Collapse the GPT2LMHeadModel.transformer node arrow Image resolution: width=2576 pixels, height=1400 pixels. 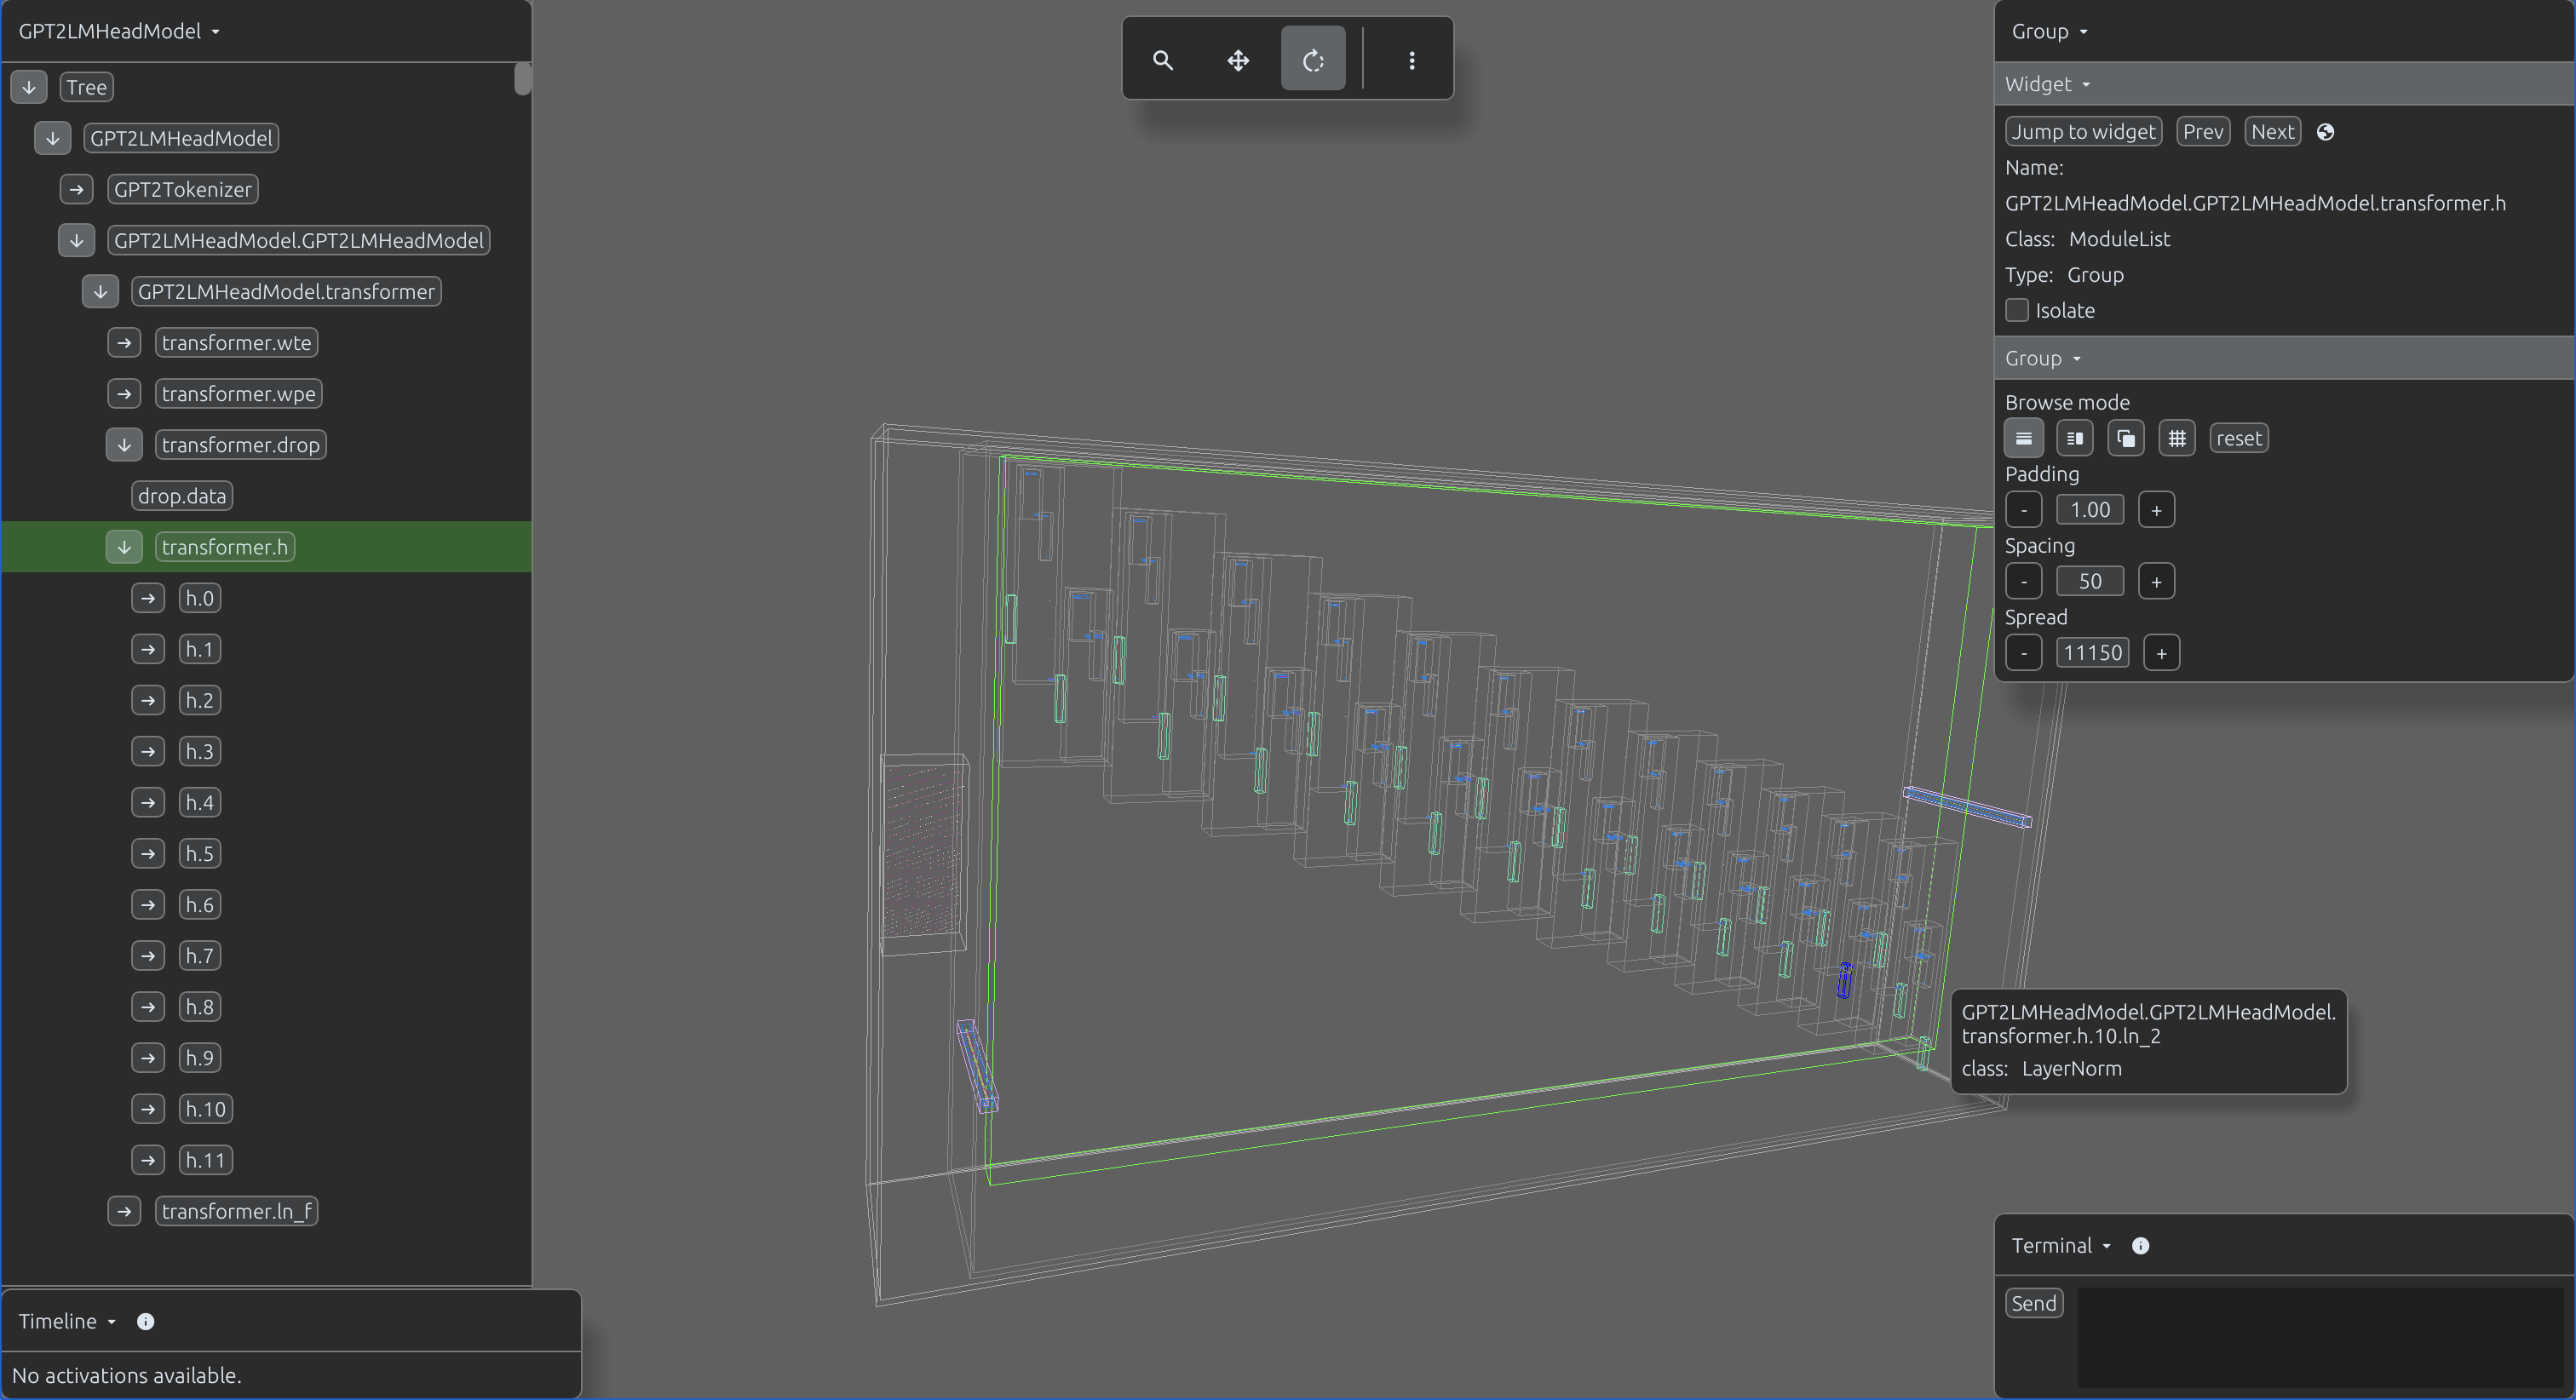(x=100, y=292)
